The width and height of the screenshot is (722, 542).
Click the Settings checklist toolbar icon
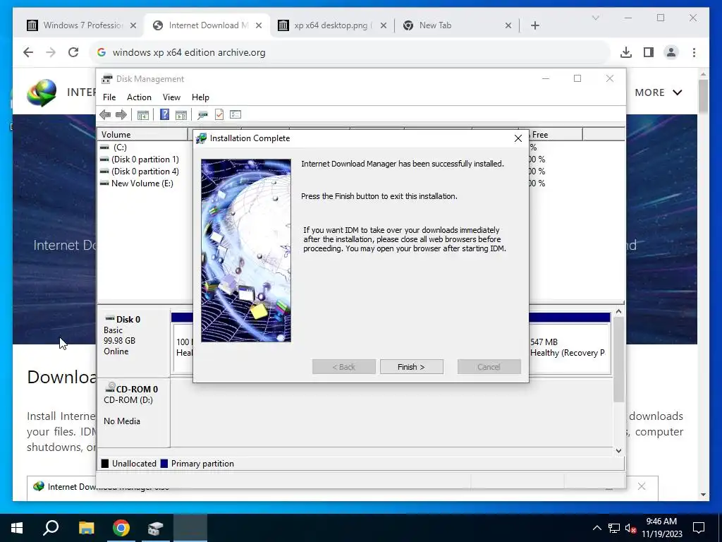pos(235,114)
